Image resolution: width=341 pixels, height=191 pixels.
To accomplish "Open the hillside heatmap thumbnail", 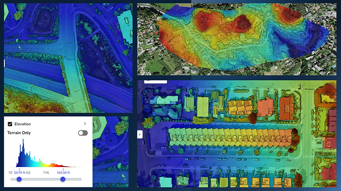I will click(x=237, y=39).
